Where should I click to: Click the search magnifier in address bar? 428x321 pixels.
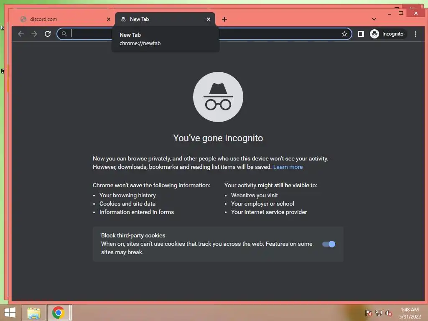(x=64, y=34)
